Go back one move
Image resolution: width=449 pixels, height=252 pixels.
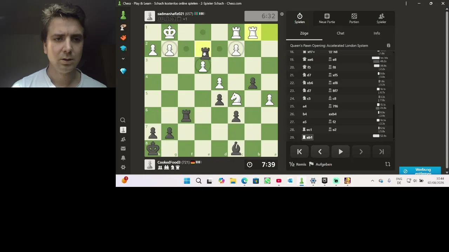[x=320, y=152]
